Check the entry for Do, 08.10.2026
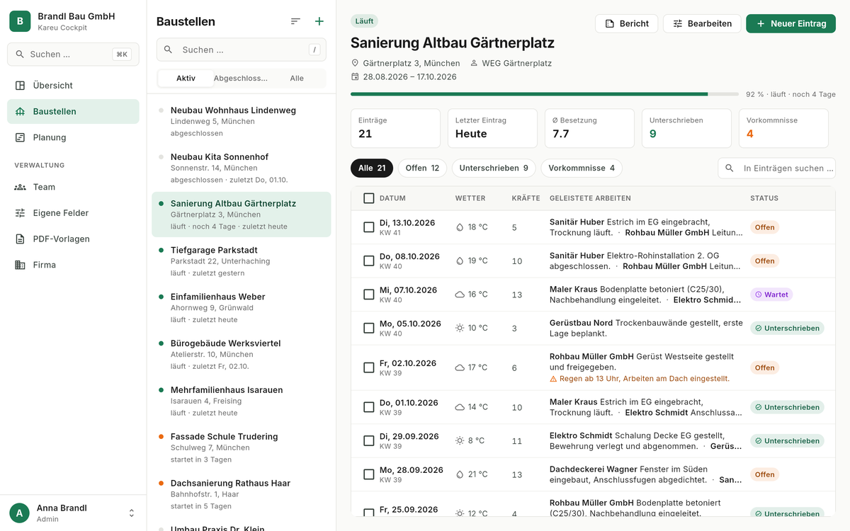Viewport: 850px width, 531px height. point(368,261)
